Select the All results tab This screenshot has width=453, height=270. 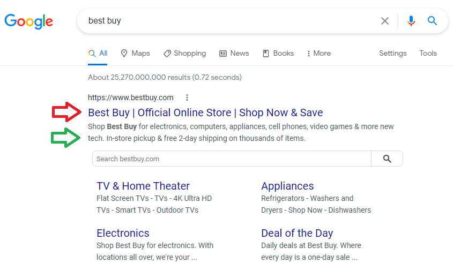click(98, 54)
